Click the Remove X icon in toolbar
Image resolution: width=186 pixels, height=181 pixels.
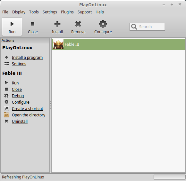pyautogui.click(x=78, y=24)
